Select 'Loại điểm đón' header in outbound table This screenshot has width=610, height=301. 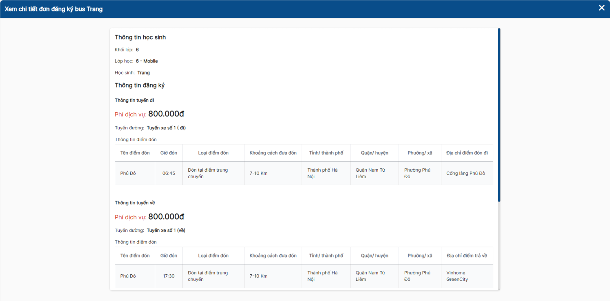point(213,153)
